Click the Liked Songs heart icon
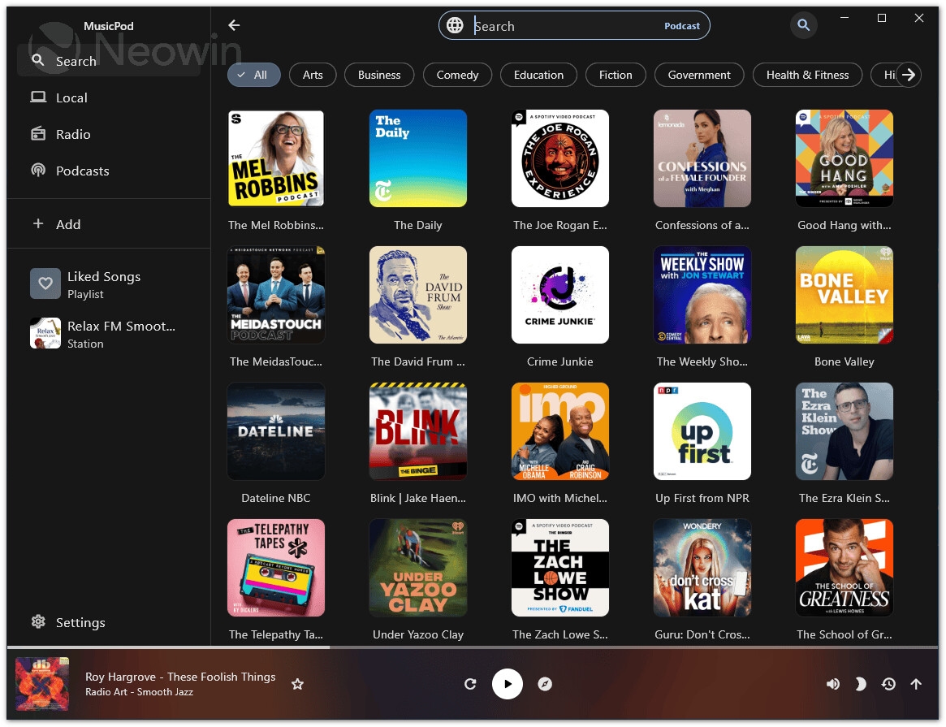Screen dimensions: 946x727 click(45, 283)
